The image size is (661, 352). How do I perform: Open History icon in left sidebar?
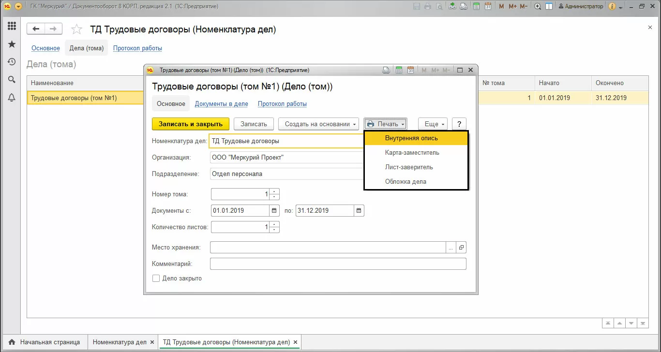click(12, 62)
